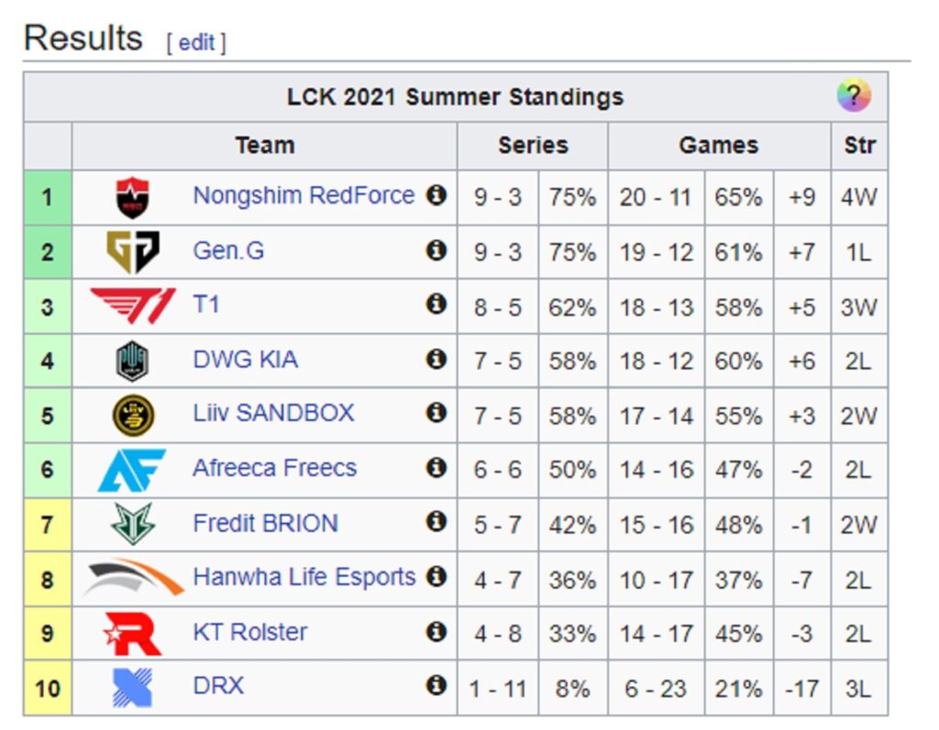Viewport: 939px width, 730px height.
Task: Show info popup for DWG KIA
Action: (436, 359)
